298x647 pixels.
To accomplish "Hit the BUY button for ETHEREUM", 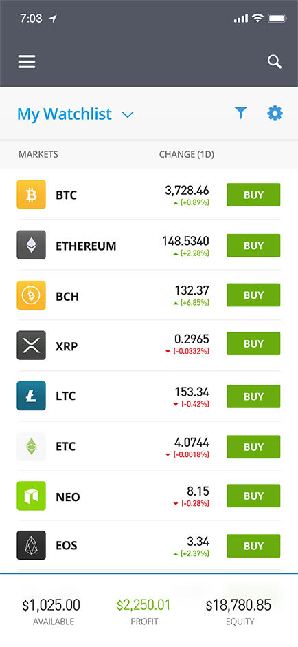I will tap(253, 246).
